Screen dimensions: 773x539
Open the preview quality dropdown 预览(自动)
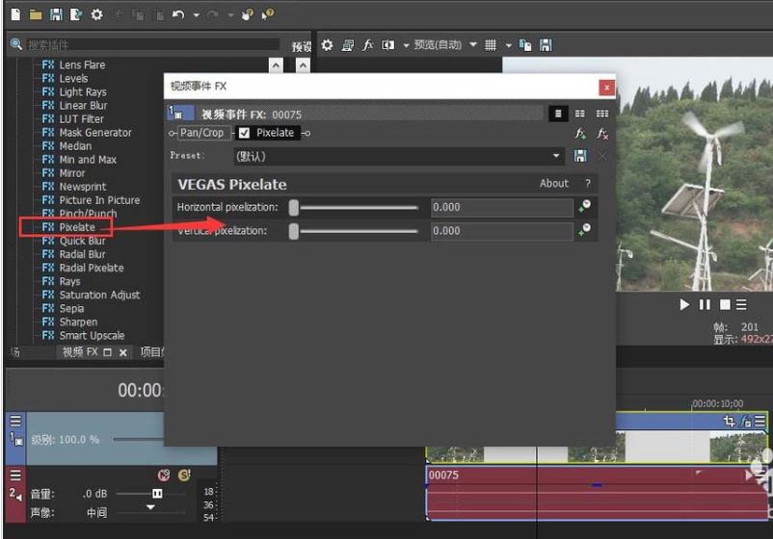445,45
